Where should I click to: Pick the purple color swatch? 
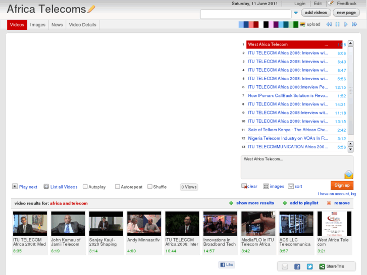pos(276,24)
